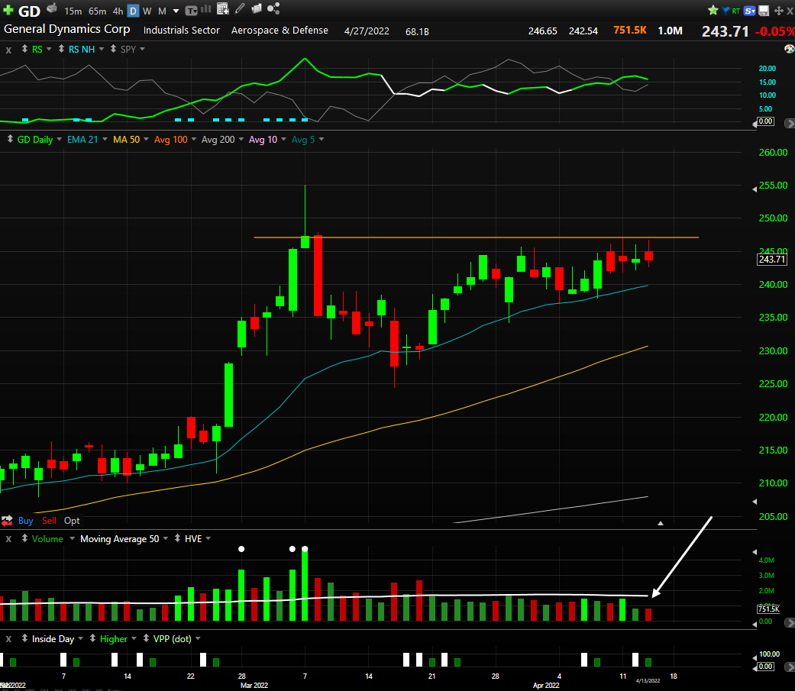795x691 pixels.
Task: Open the blue S streaming dropdown
Action: (x=750, y=11)
